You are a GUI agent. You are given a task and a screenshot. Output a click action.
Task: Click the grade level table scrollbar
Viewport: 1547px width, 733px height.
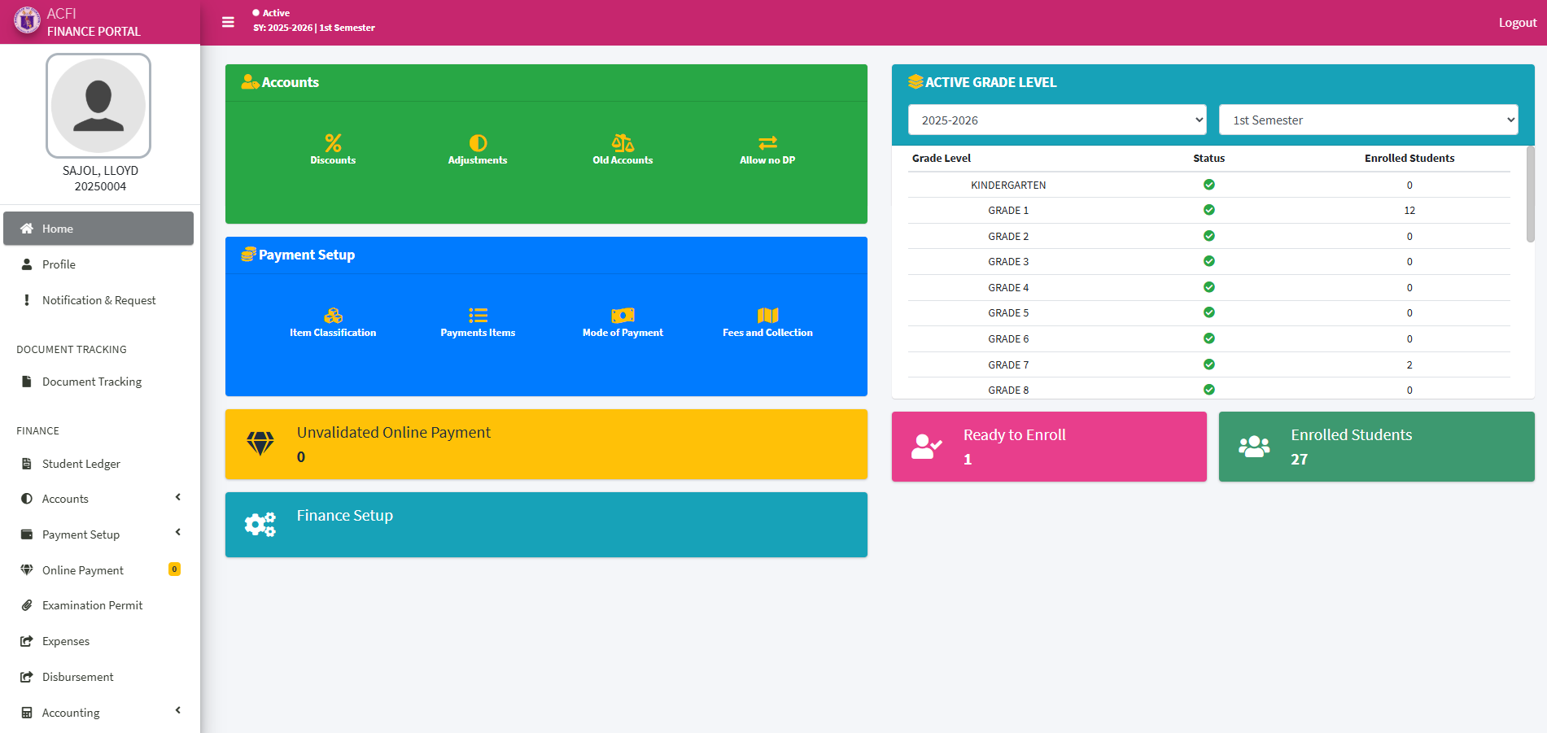tap(1530, 195)
